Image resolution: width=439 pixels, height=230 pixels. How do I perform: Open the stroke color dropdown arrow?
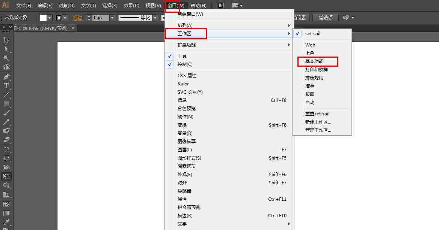65,18
